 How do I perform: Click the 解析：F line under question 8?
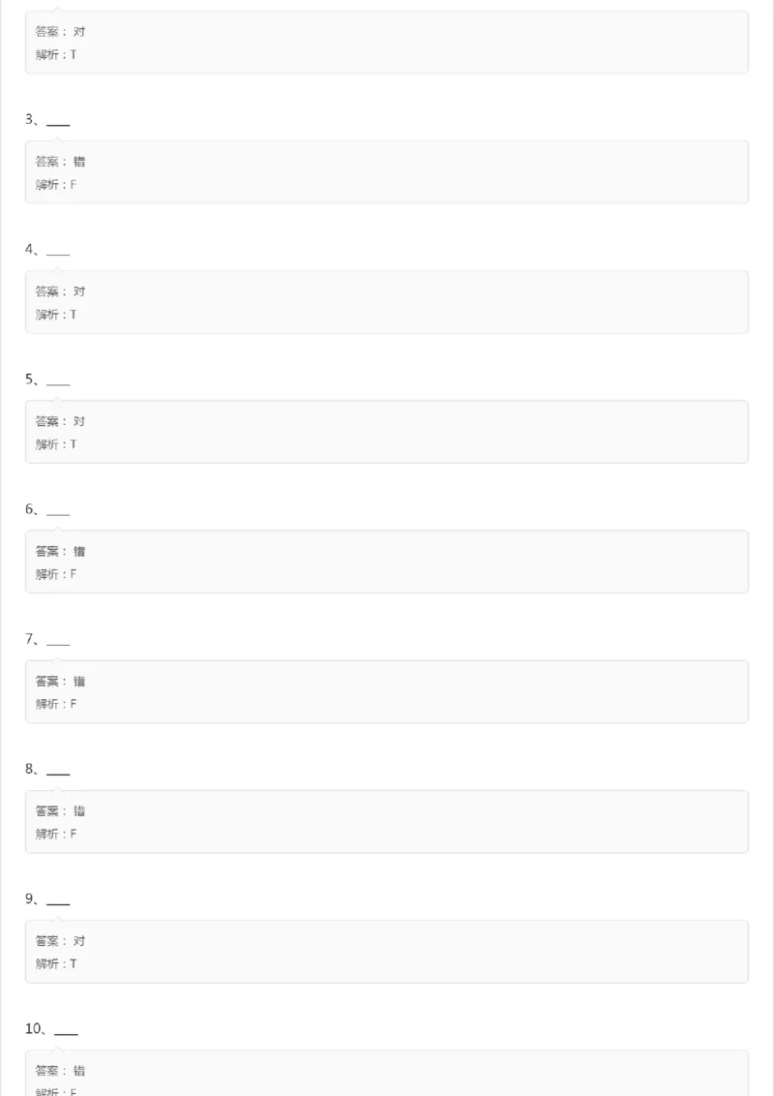(x=56, y=834)
